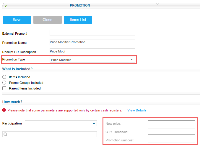
Task: Click the red warning exclamation icon
Action: tap(4, 110)
